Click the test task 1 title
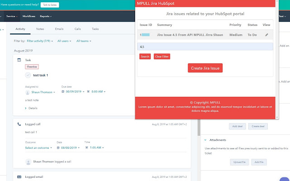 coord(40,76)
